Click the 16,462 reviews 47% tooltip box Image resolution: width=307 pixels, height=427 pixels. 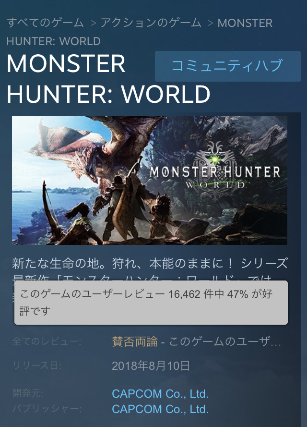click(151, 303)
